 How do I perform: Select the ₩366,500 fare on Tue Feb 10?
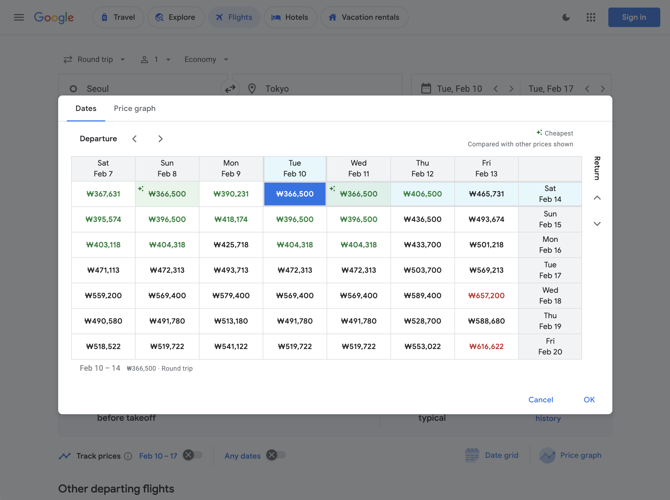click(294, 194)
